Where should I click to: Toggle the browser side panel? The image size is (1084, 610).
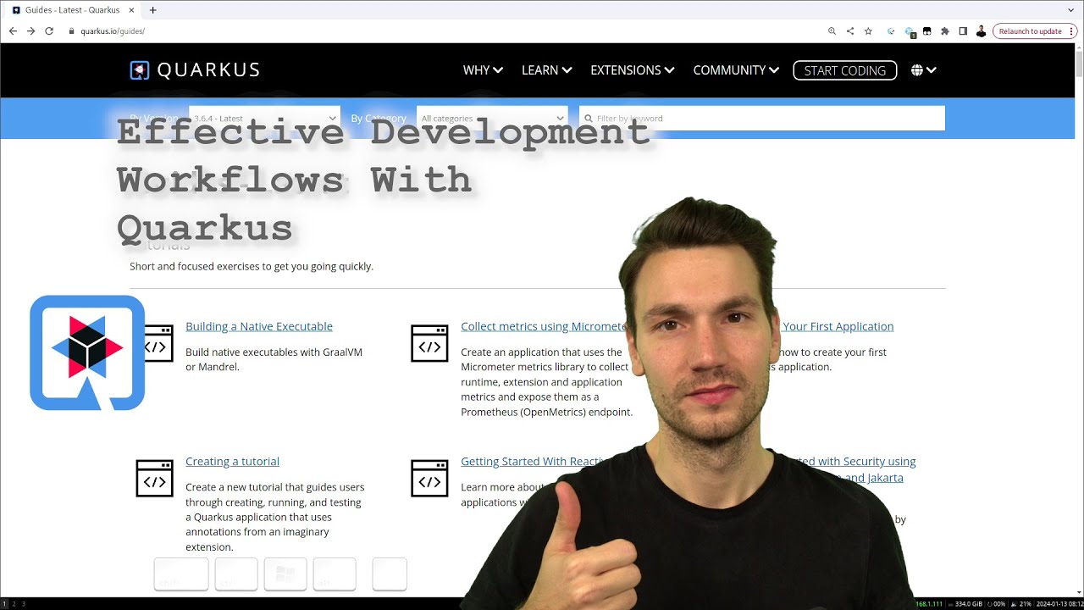(963, 31)
